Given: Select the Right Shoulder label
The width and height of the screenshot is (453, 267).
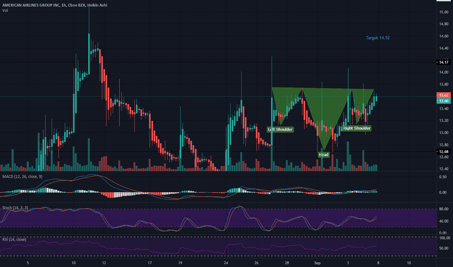Looking at the screenshot, I should click(x=356, y=128).
